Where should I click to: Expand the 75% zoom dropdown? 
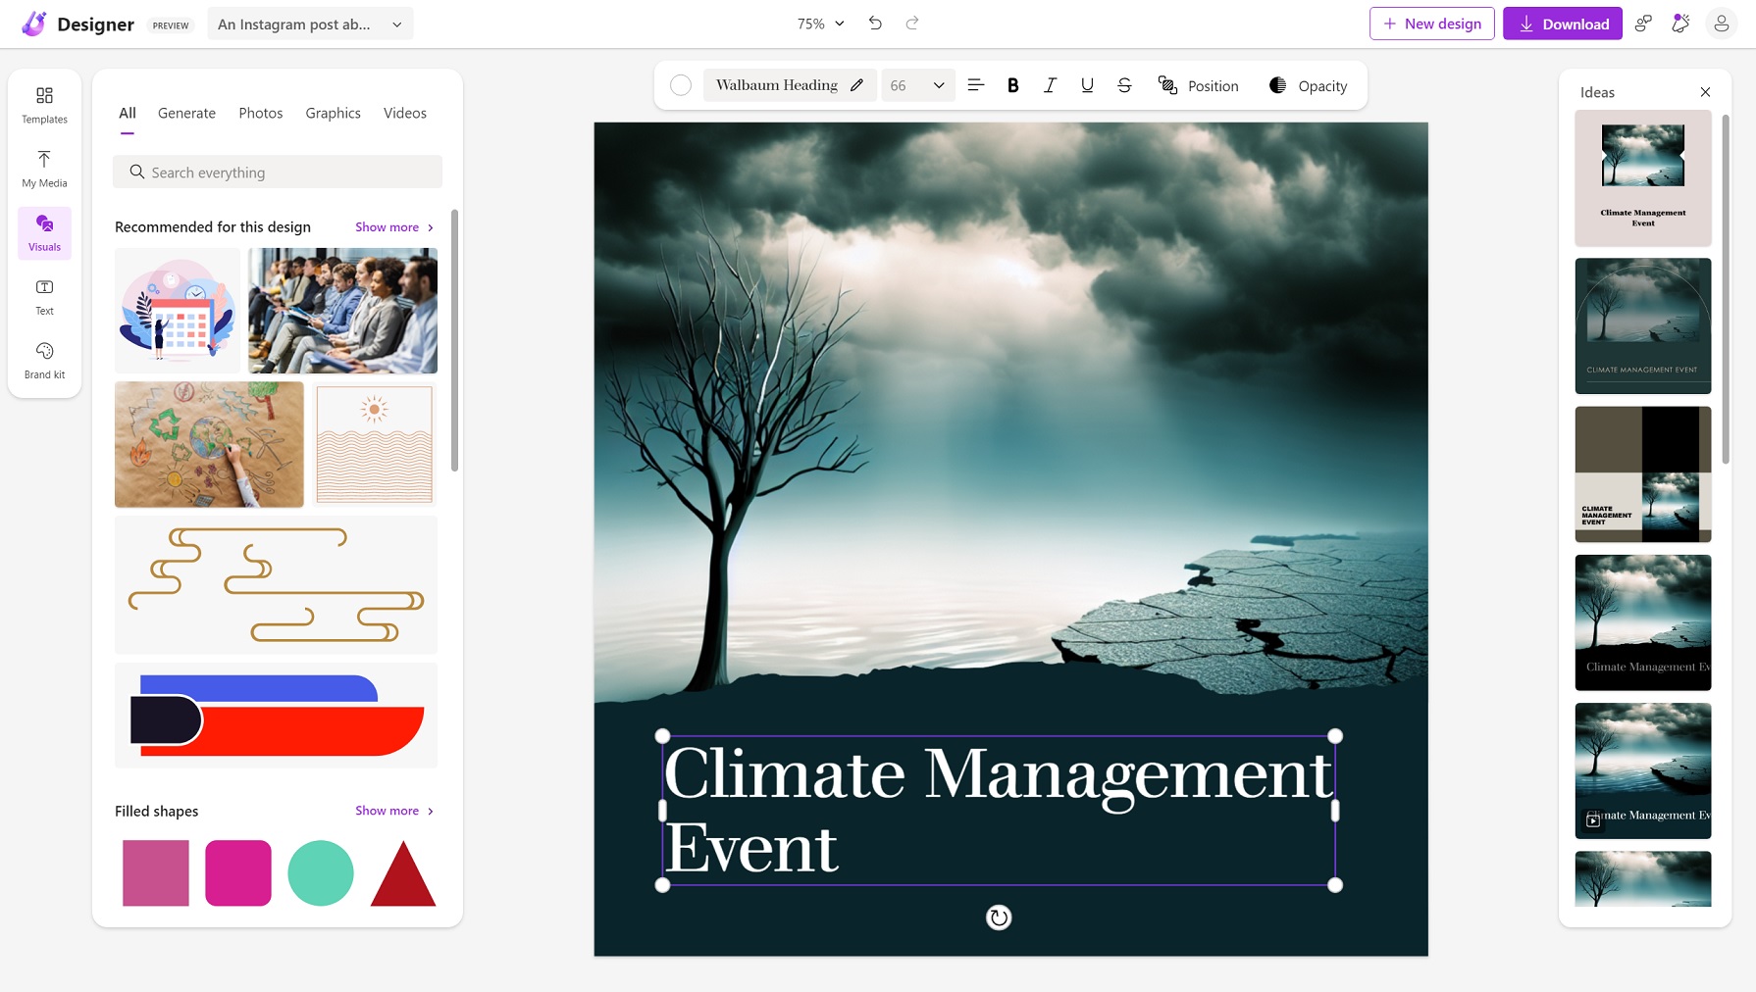coord(820,24)
